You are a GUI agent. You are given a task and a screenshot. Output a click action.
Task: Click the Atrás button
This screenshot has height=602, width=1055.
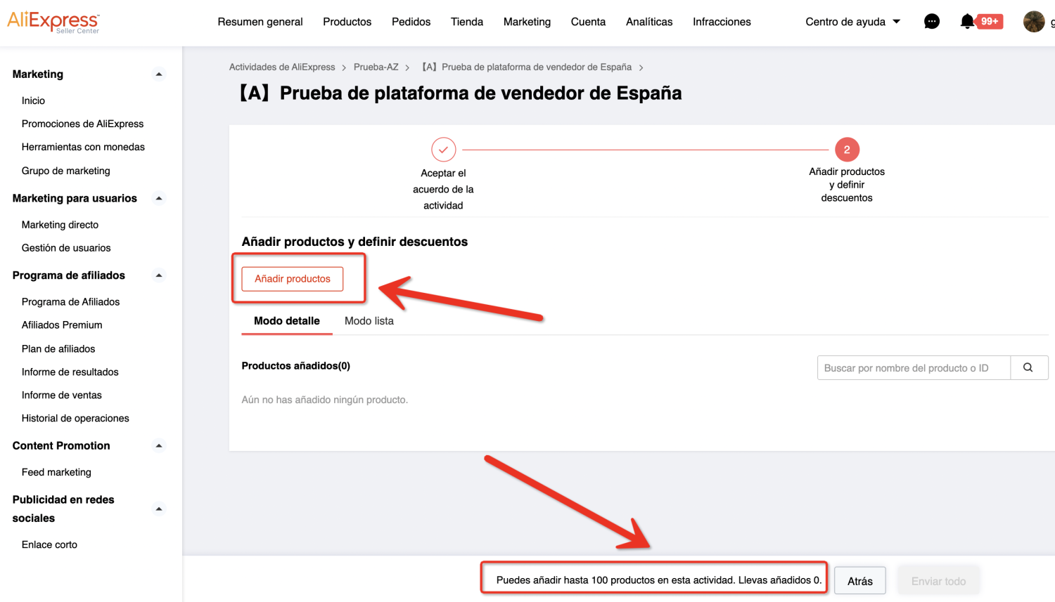(860, 582)
